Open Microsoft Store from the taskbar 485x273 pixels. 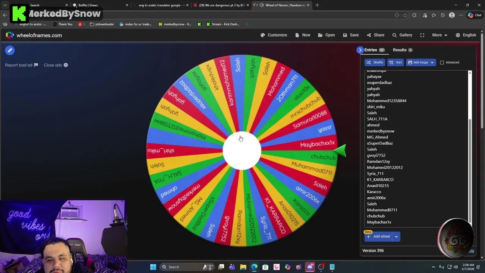265,267
